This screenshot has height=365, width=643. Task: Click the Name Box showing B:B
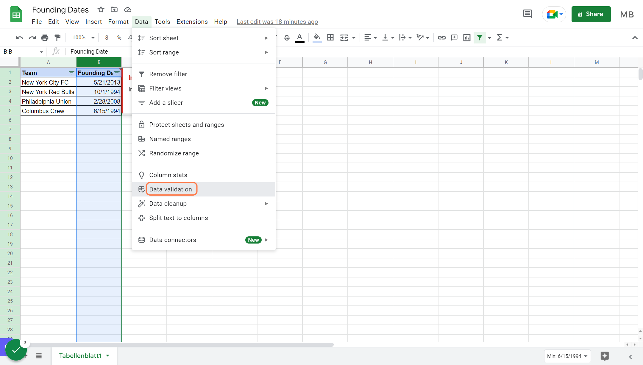pos(23,52)
